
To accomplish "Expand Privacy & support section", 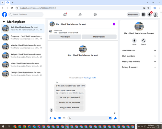I will point(139,67).
